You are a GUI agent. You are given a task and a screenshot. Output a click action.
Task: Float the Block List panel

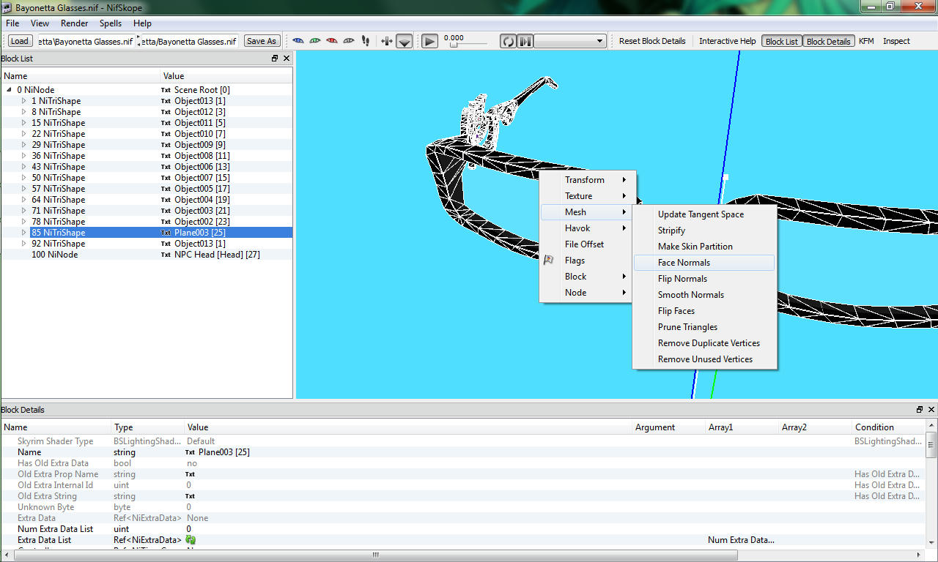point(275,59)
